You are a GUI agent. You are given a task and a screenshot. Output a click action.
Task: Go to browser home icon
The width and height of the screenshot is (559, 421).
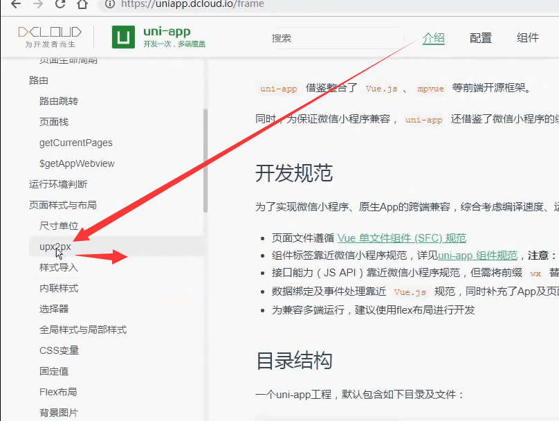[x=82, y=4]
